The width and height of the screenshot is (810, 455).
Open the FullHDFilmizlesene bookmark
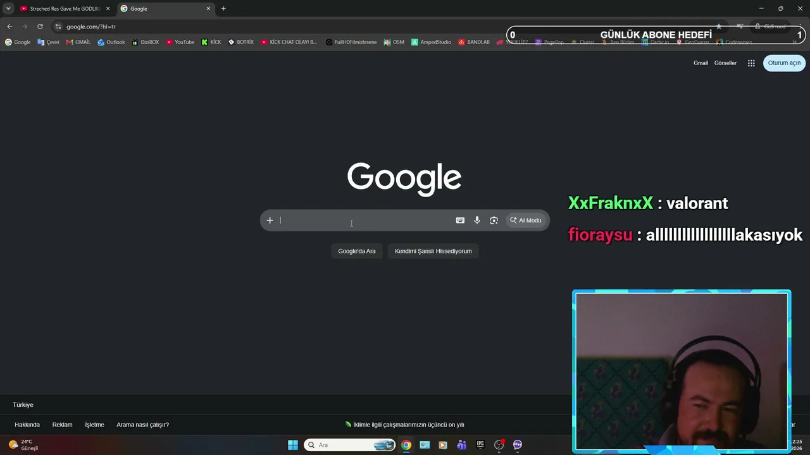351,42
